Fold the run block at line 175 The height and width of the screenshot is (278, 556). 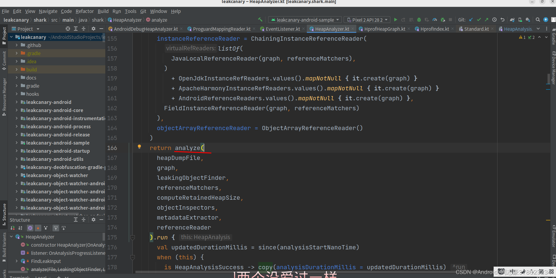point(132,237)
